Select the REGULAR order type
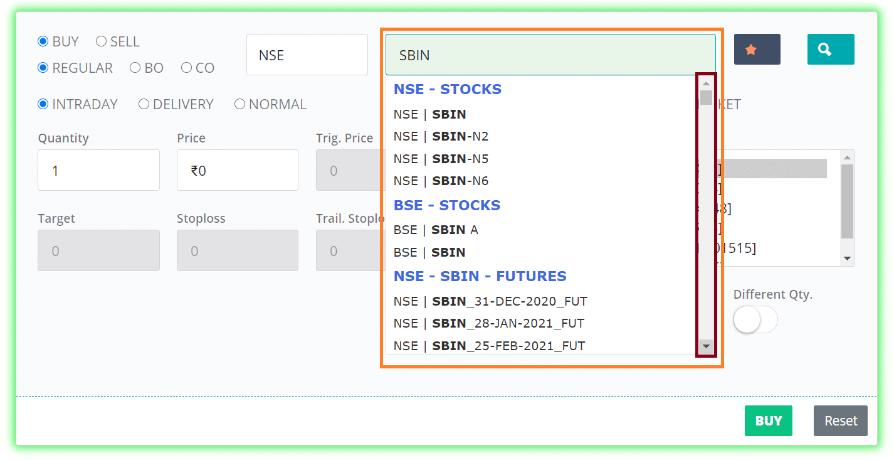894x460 pixels. (43, 68)
